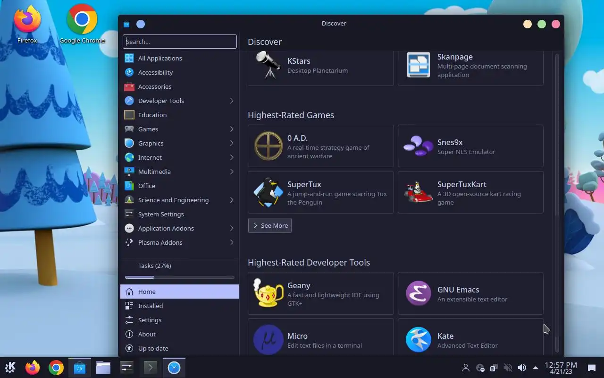Open the Skanpage application card
The image size is (604, 378).
click(x=470, y=68)
